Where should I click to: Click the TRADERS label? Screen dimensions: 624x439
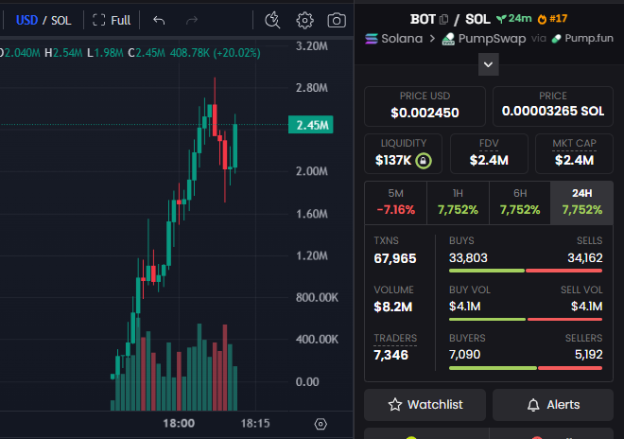pyautogui.click(x=395, y=338)
